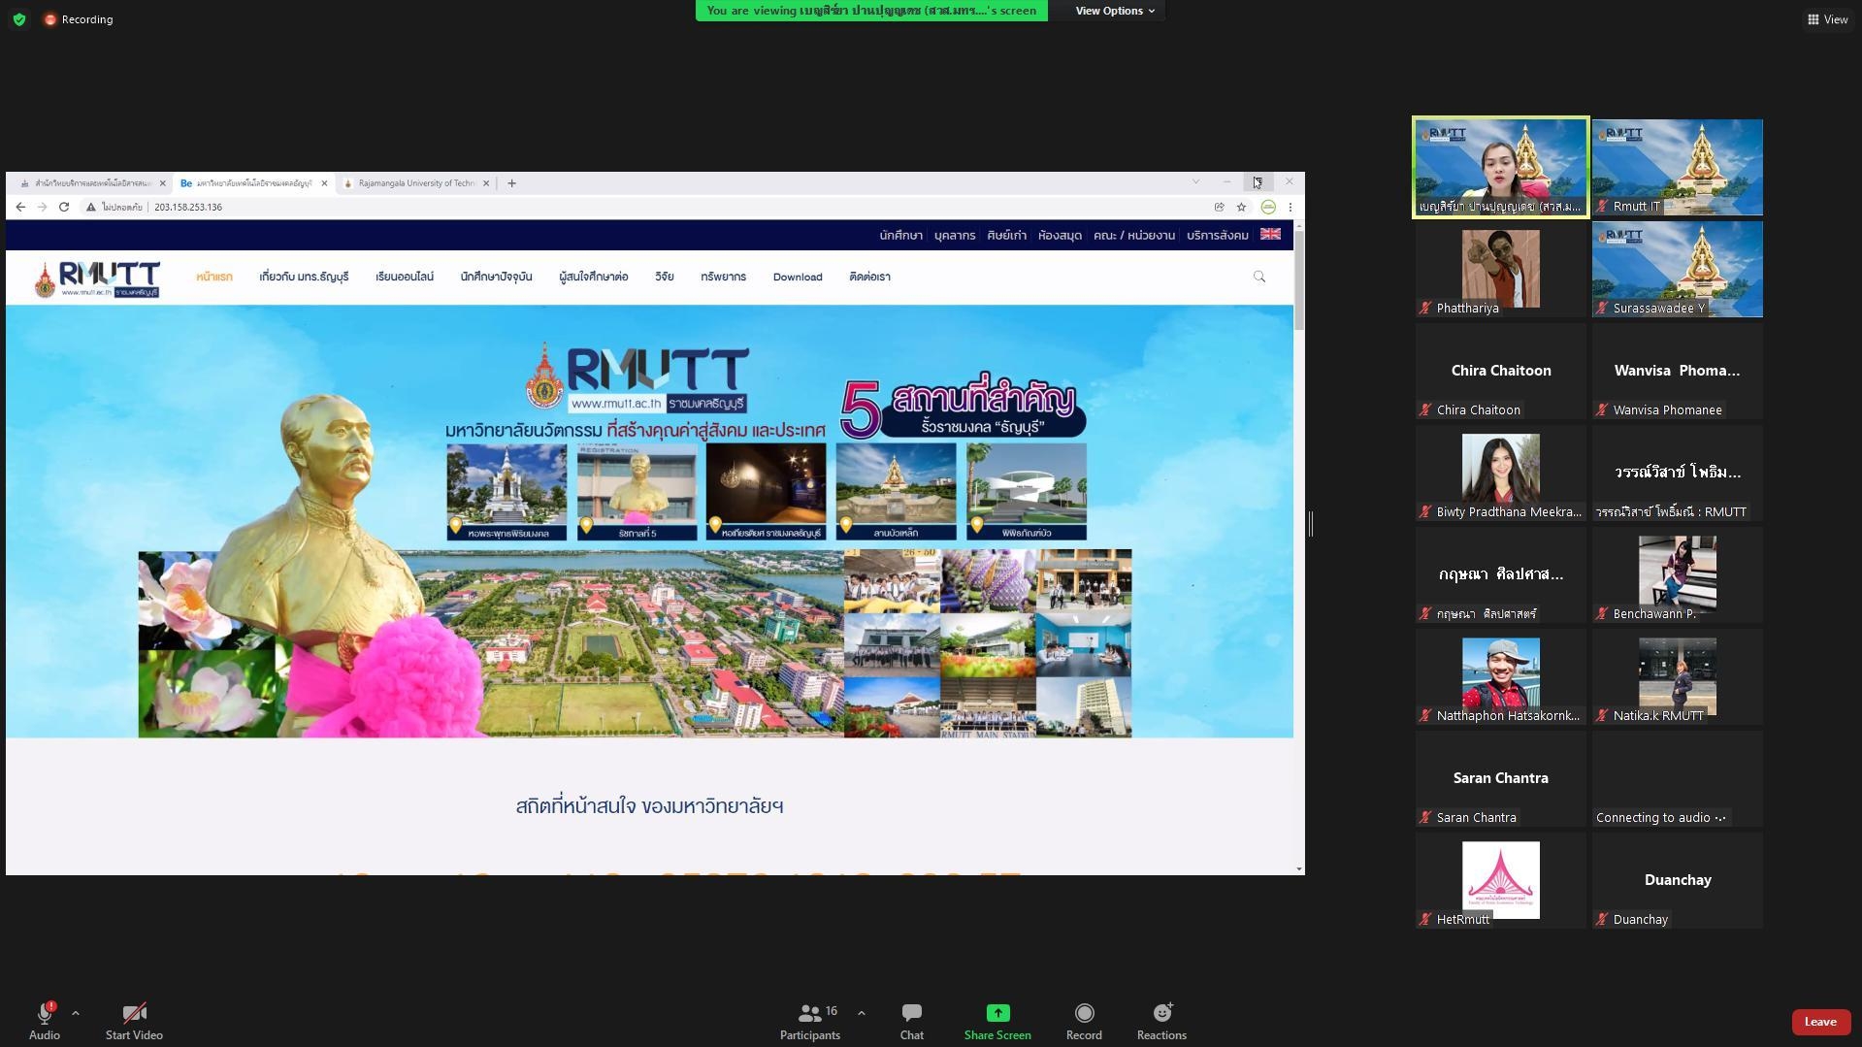The height and width of the screenshot is (1047, 1862).
Task: Select the Rmutt IT video tile
Action: pyautogui.click(x=1677, y=167)
